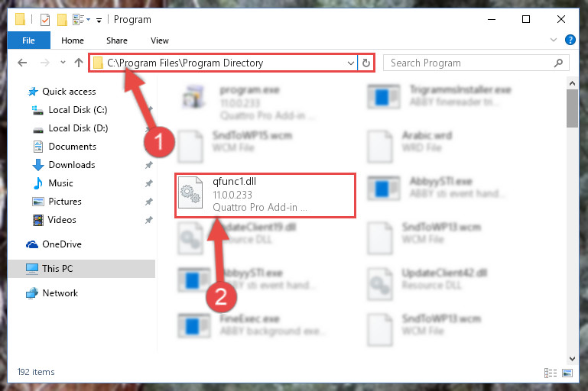
Task: Open the View ribbon tab
Action: click(160, 40)
